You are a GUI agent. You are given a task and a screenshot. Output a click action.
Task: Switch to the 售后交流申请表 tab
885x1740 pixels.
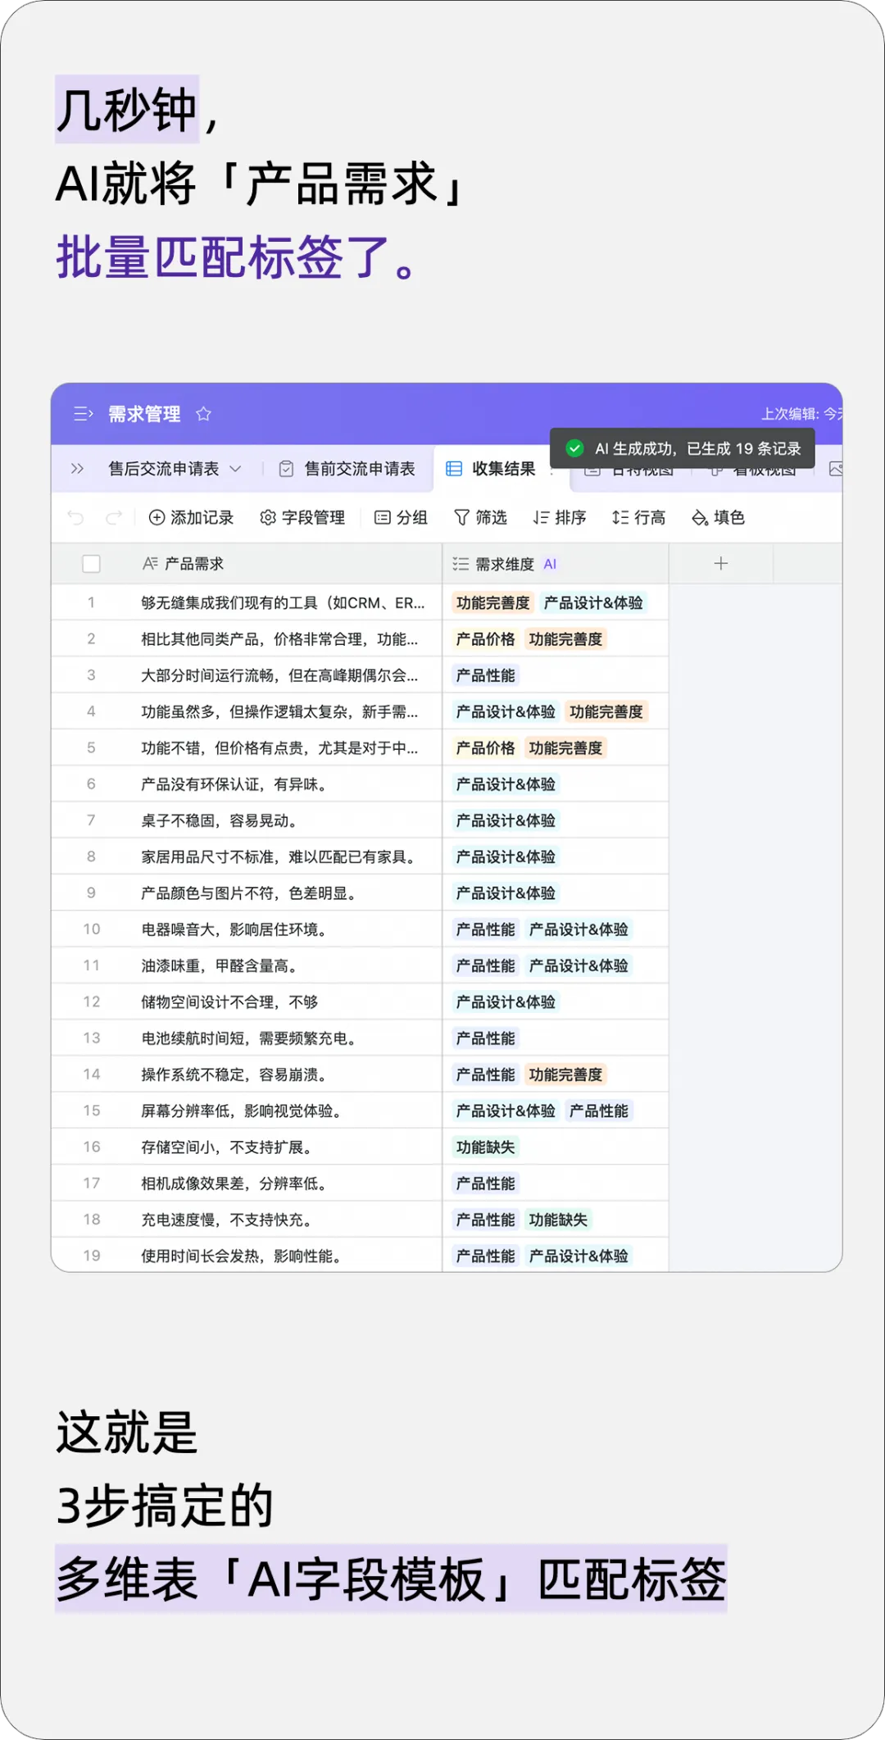coord(164,469)
